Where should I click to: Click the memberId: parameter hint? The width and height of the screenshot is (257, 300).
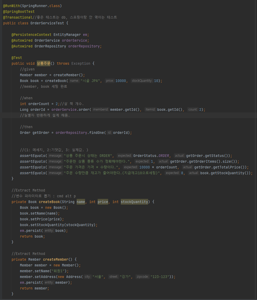pos(101,110)
